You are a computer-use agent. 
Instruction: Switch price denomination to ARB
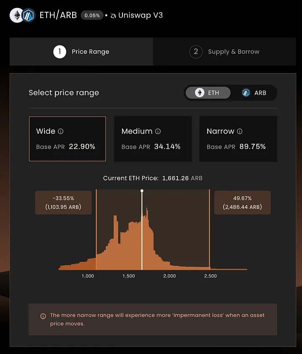[254, 93]
